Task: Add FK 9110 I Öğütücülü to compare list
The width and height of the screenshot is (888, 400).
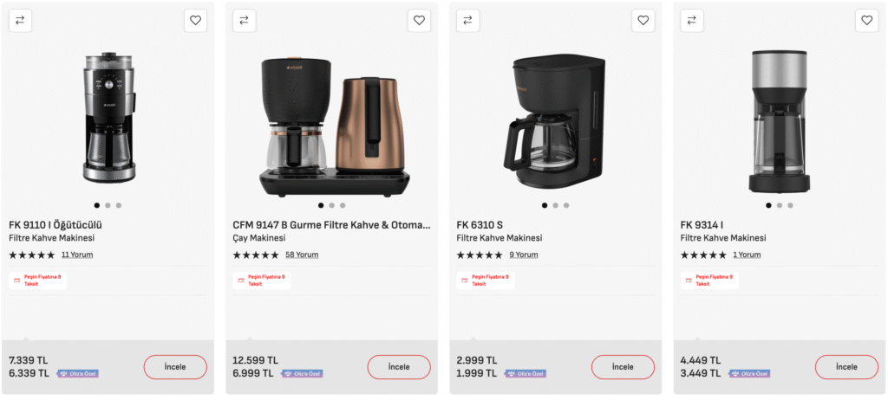Action: (x=20, y=21)
